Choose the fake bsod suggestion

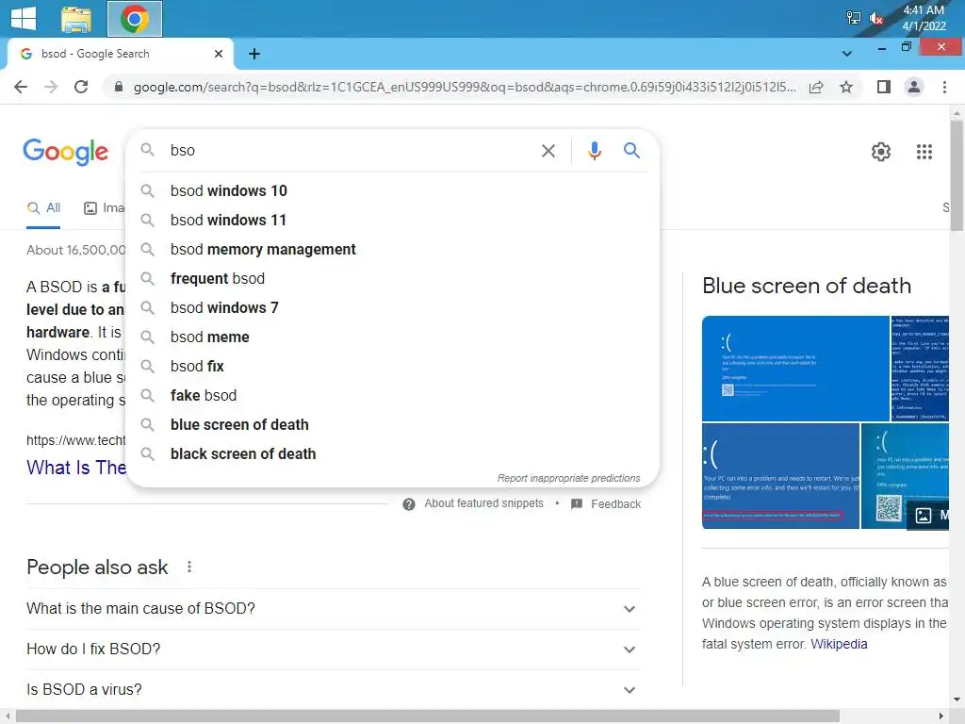[x=393, y=395]
